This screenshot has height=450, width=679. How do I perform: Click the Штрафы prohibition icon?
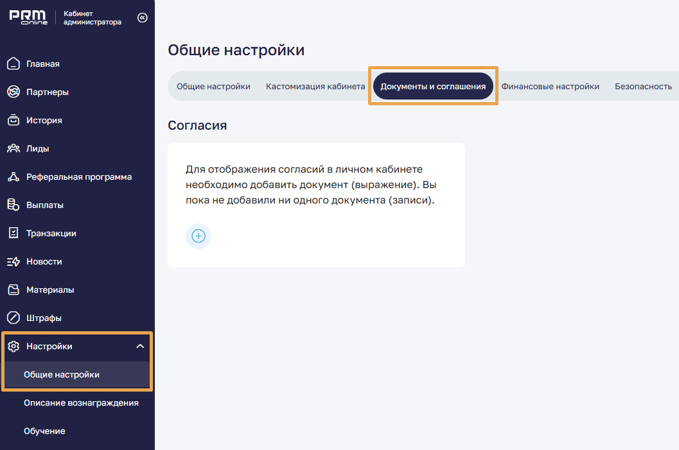tap(13, 318)
